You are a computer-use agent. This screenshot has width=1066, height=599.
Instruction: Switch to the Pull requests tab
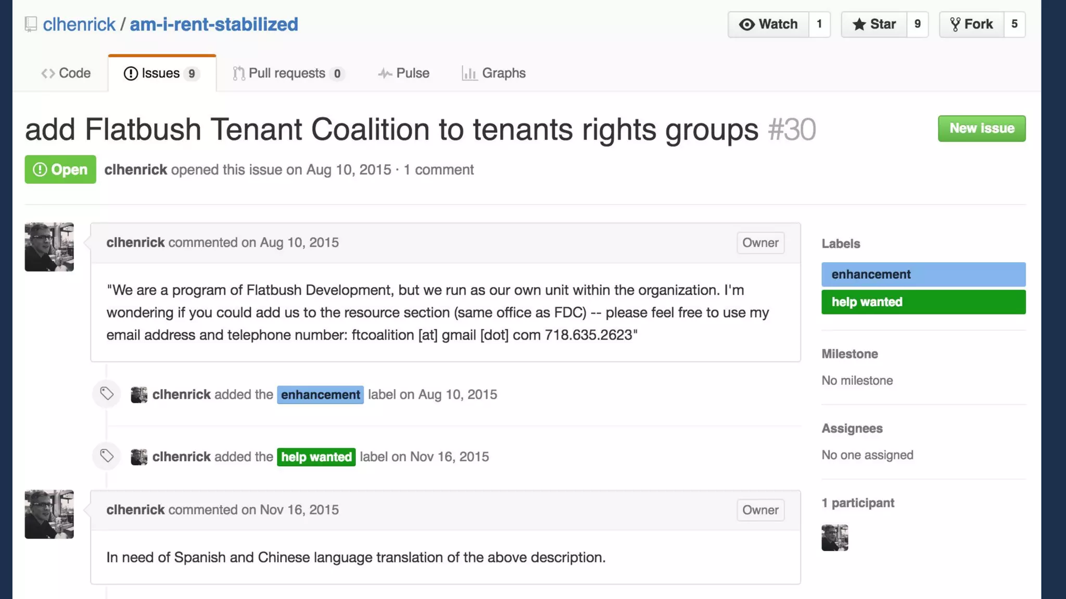pos(288,73)
